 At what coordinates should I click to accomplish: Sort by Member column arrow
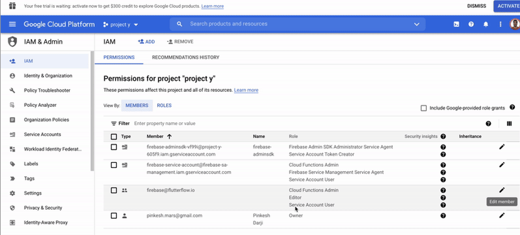(169, 136)
